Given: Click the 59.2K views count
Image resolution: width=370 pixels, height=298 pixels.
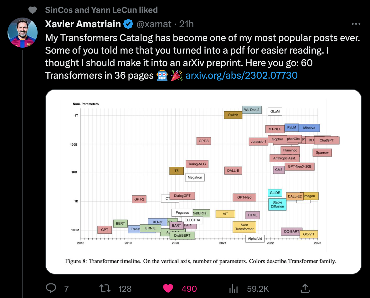Looking at the screenshot, I should [x=258, y=289].
